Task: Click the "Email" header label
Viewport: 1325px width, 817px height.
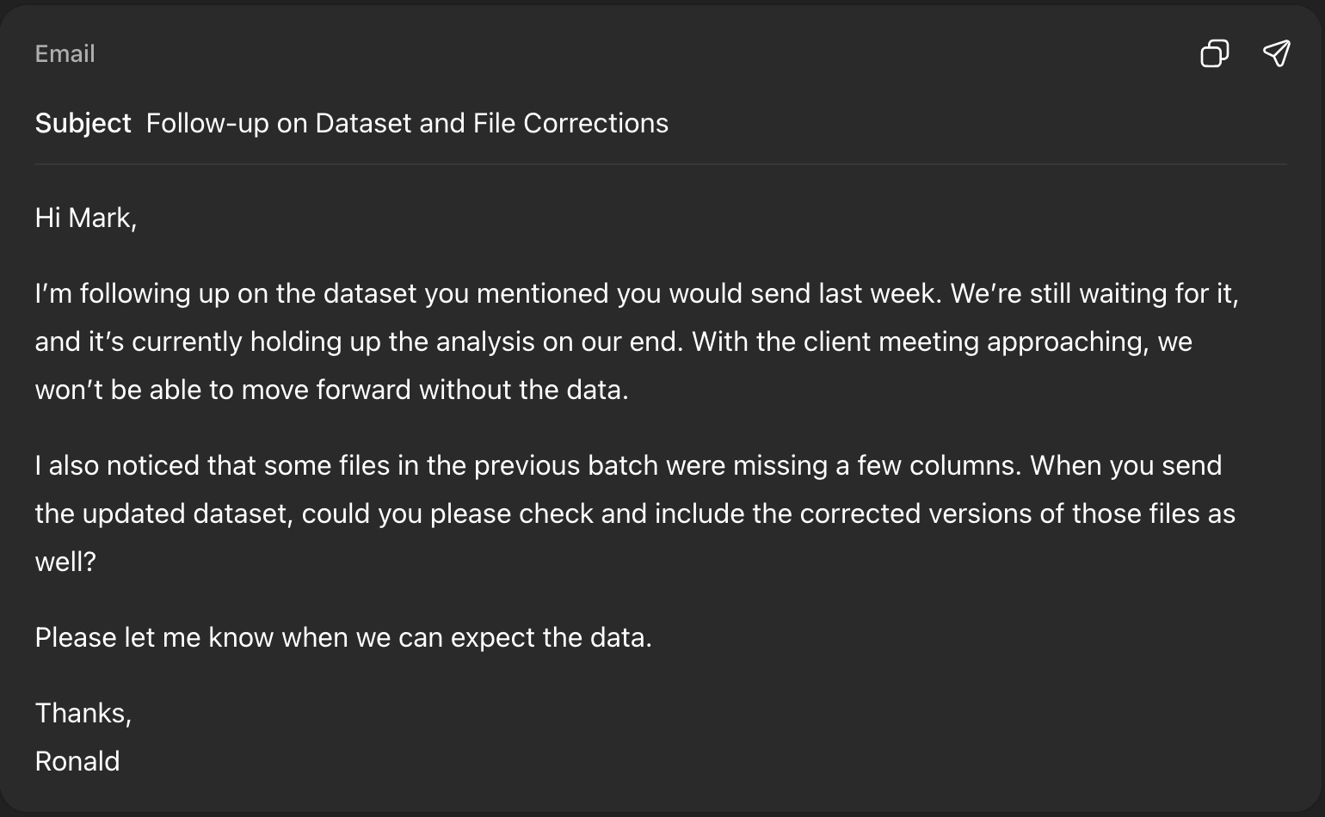Action: click(x=65, y=54)
